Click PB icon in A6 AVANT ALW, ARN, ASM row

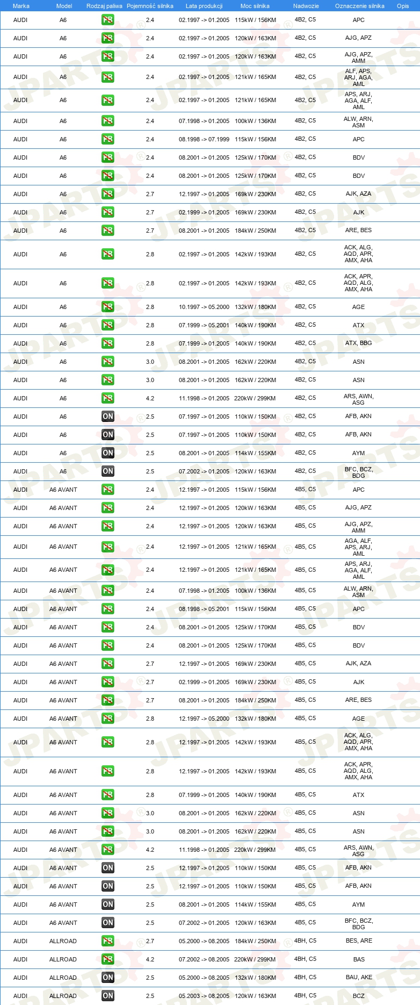click(108, 591)
